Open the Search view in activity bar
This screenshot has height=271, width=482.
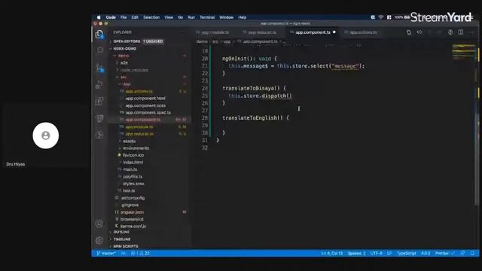[x=100, y=50]
